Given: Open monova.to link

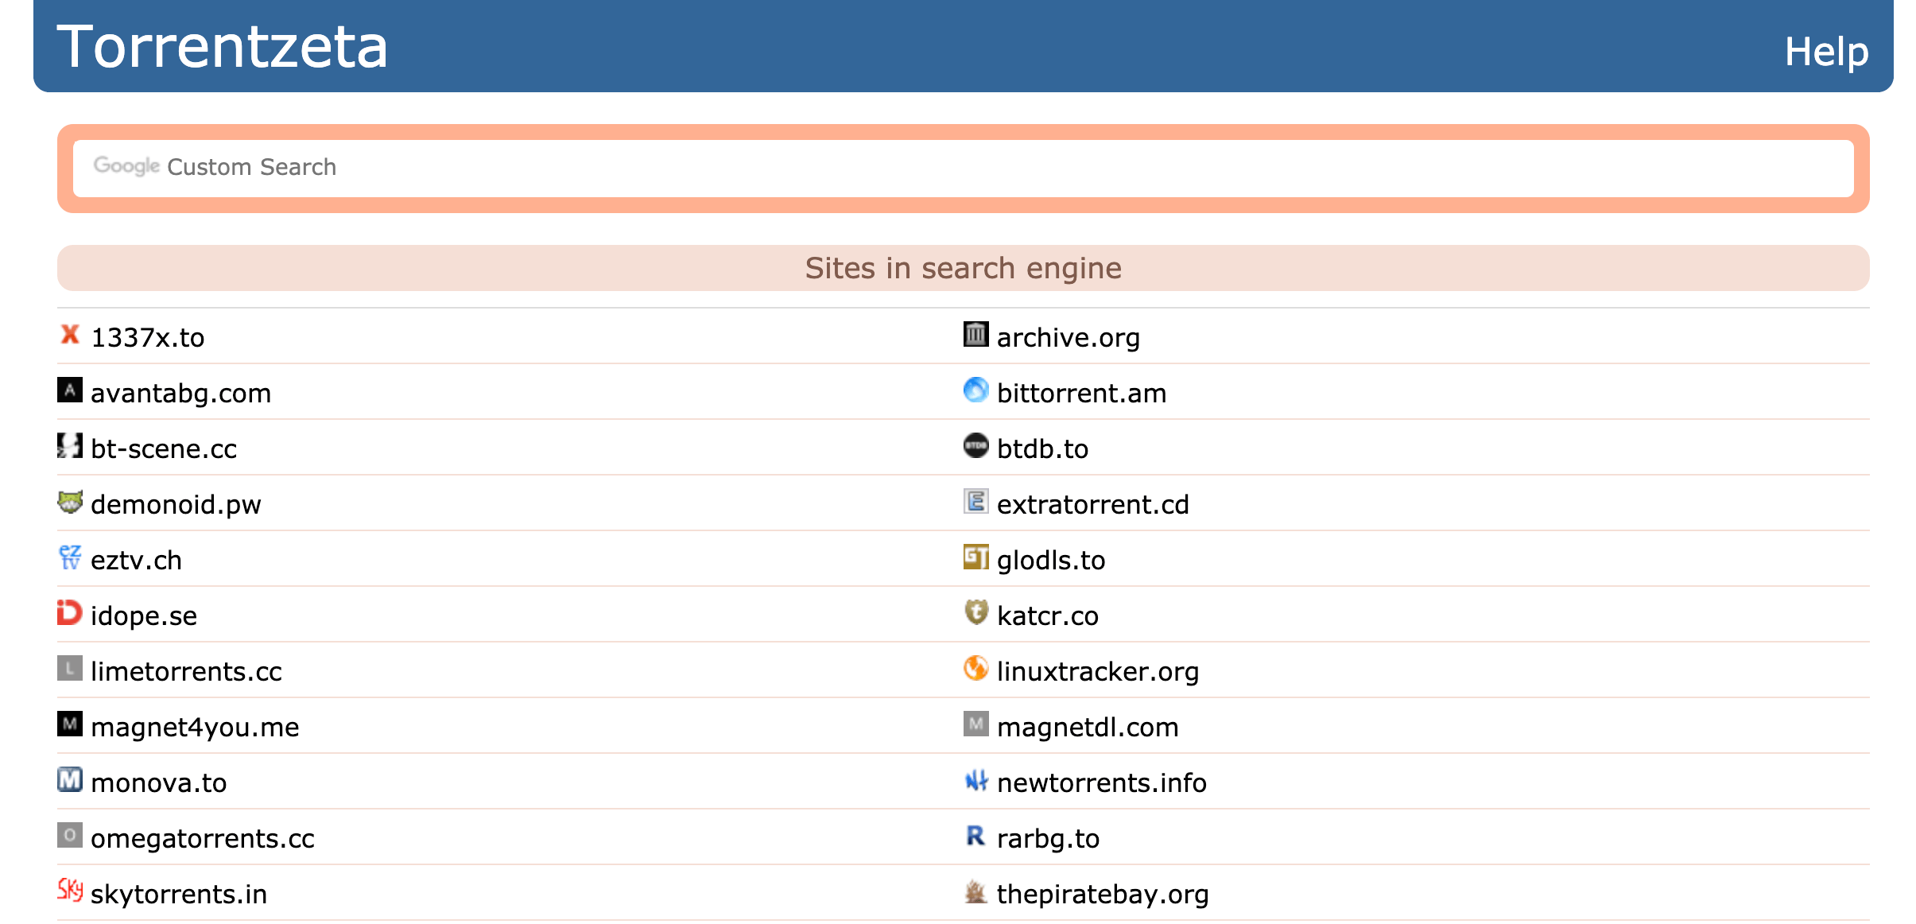Looking at the screenshot, I should click(x=159, y=782).
